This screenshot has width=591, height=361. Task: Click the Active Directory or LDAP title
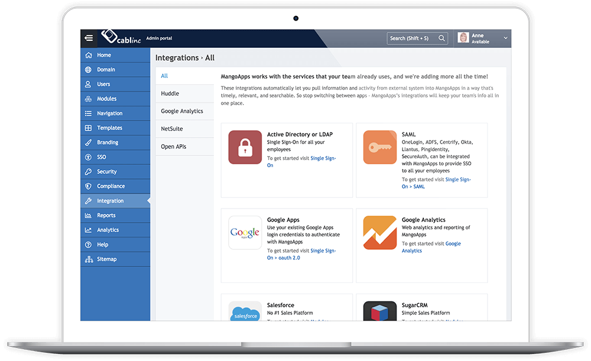(300, 135)
